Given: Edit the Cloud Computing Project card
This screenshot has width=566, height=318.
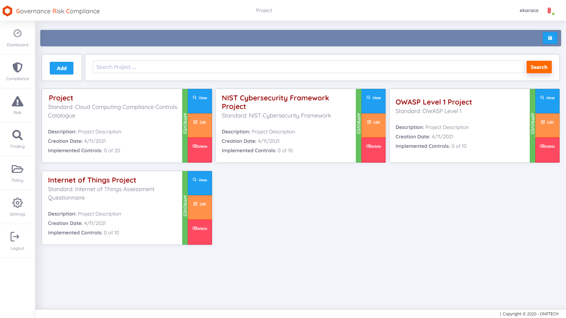Looking at the screenshot, I should 200,125.
